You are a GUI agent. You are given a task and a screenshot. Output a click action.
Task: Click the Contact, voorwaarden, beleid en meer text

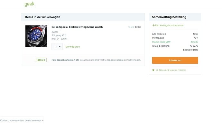click(x=21, y=120)
